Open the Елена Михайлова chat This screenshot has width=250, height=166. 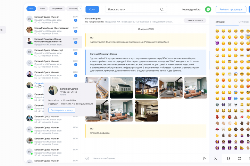[53, 30]
